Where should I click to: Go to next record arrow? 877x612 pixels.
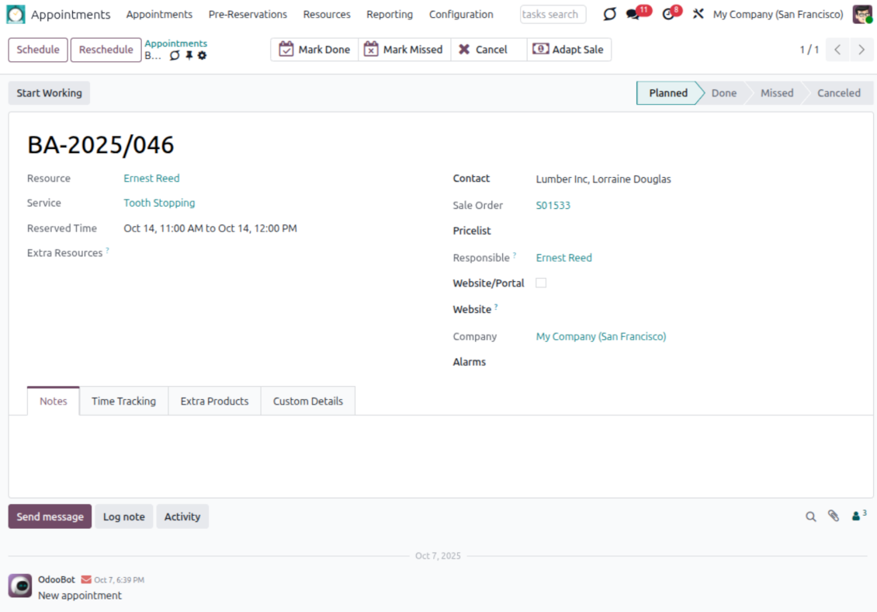[861, 50]
